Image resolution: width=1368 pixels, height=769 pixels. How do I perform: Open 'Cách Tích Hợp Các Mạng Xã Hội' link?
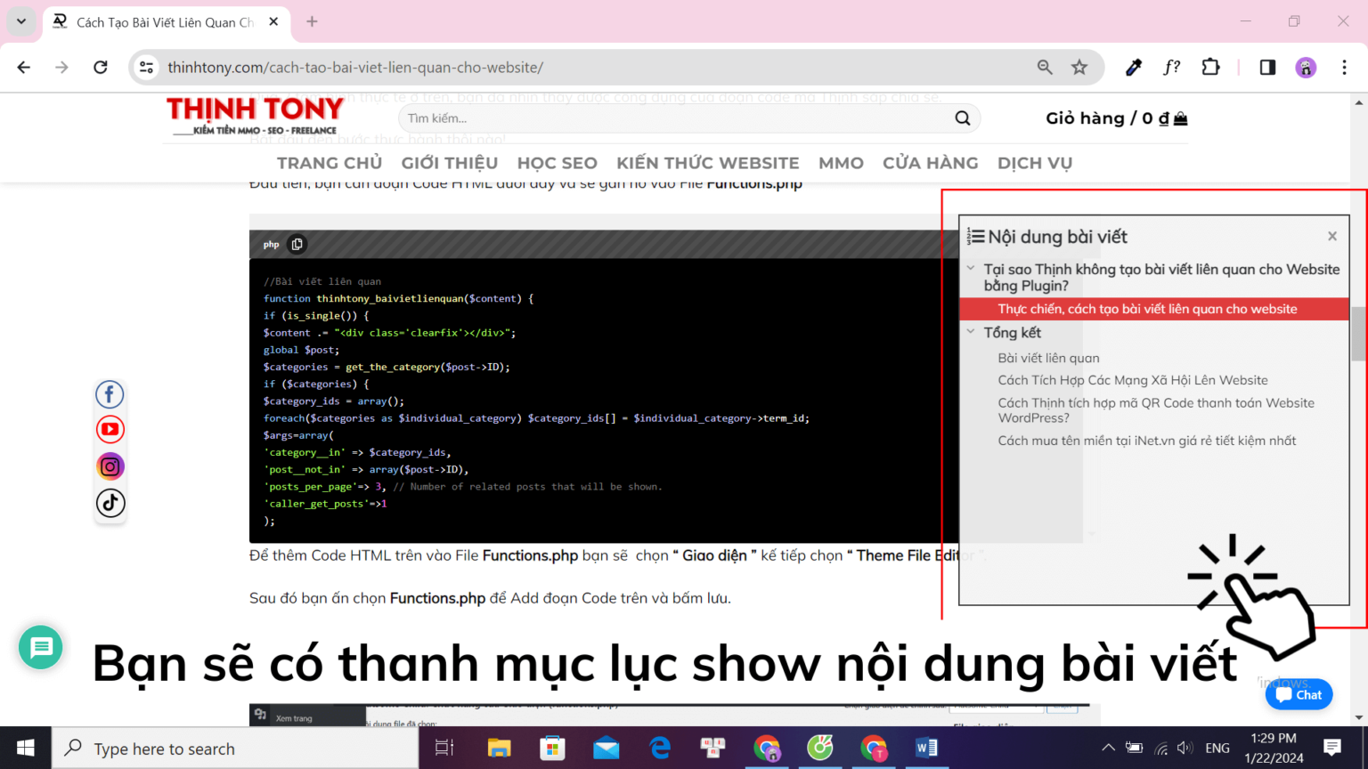[1132, 380]
